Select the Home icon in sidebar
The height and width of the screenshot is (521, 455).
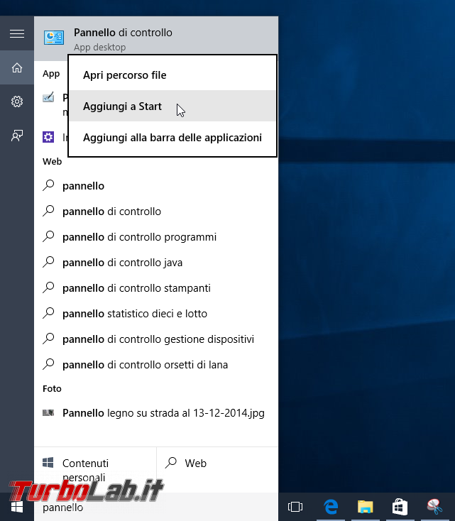click(17, 67)
